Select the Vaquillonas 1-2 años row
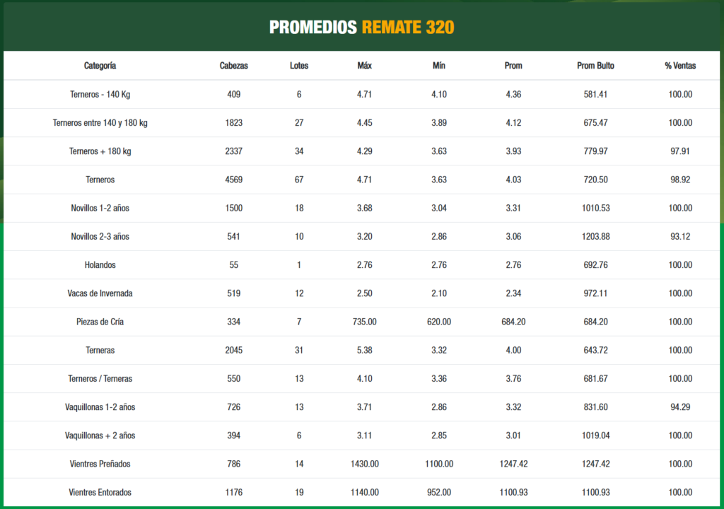Screen dimensions: 724x509 pyautogui.click(x=100, y=407)
